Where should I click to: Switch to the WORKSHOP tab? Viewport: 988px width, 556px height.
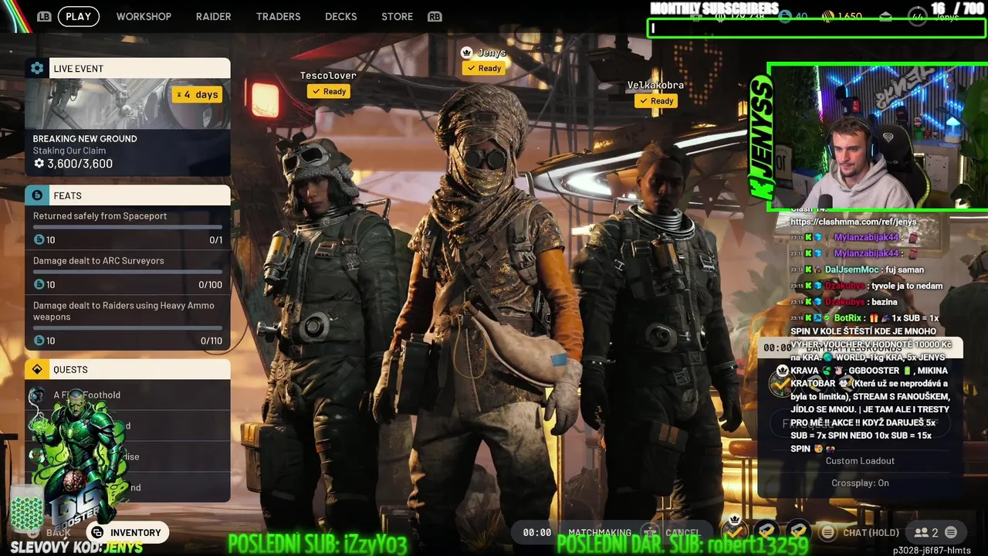click(x=144, y=16)
